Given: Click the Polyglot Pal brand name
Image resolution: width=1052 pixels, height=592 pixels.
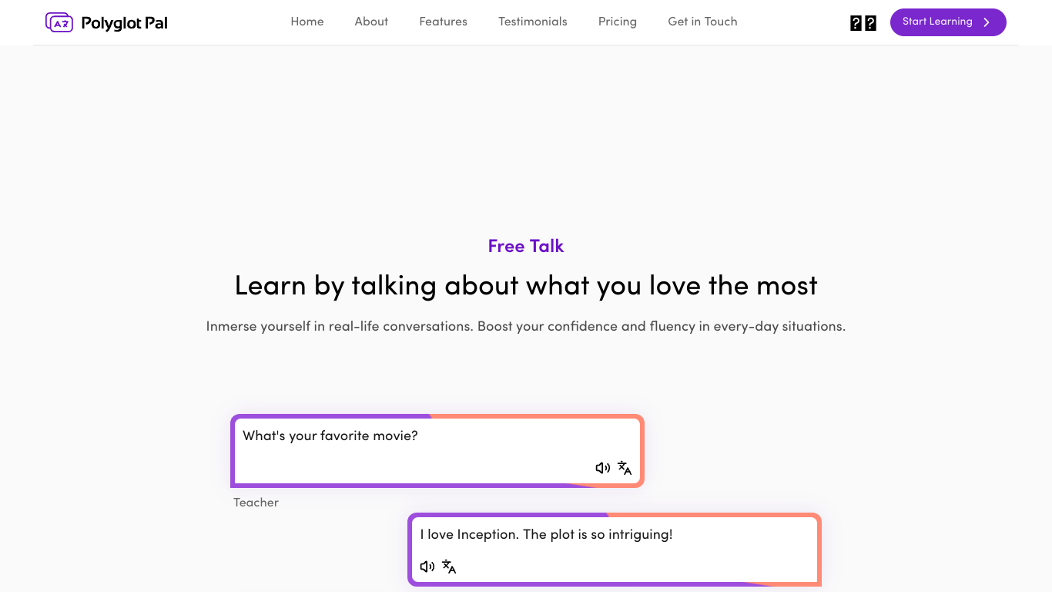Looking at the screenshot, I should [125, 23].
